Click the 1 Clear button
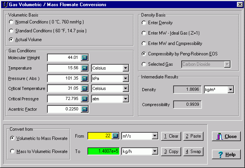Image resolution: width=245 pixels, height=168 pixels. [171, 136]
